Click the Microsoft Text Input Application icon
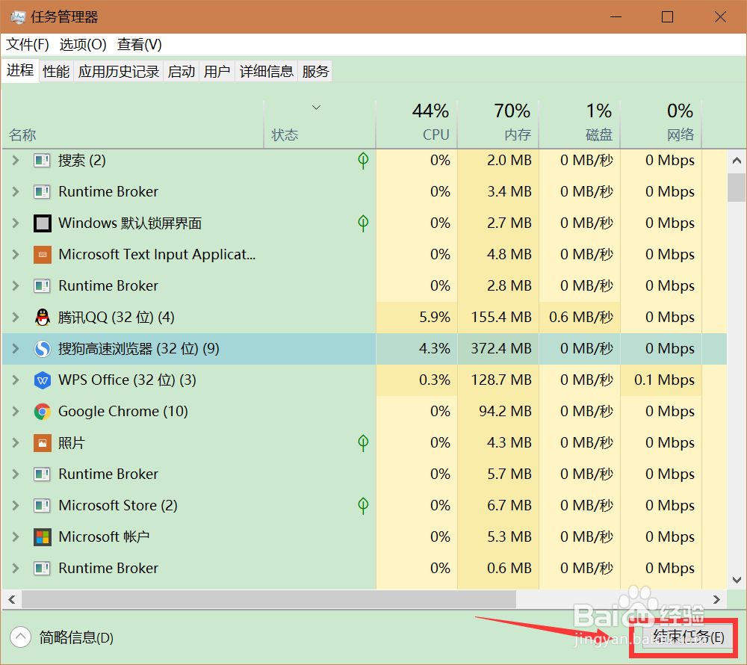The height and width of the screenshot is (665, 747). coord(43,255)
